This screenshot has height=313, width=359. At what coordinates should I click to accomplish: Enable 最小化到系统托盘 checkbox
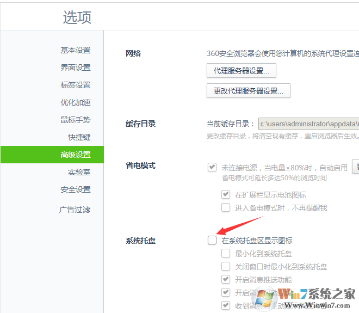click(x=226, y=253)
